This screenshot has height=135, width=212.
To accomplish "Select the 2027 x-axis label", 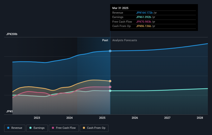I will pyautogui.click(x=167, y=118).
